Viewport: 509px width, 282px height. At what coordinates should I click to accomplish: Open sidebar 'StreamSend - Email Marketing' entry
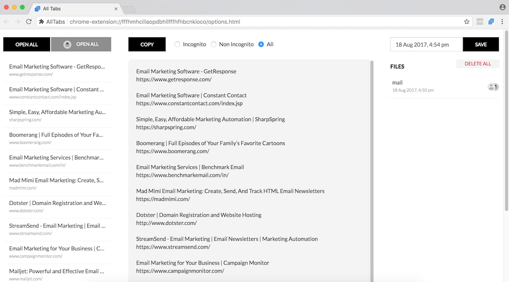[x=58, y=229]
